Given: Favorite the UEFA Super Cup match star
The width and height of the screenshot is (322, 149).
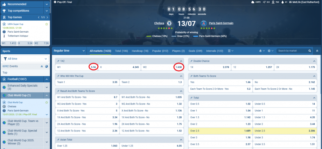Looking at the screenshot, I should point(47,24).
